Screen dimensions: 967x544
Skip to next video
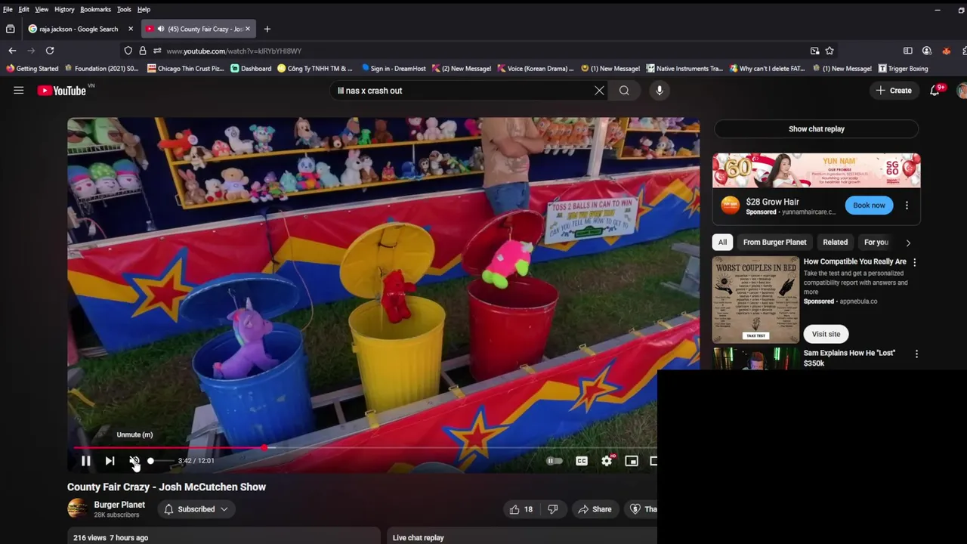pos(110,461)
